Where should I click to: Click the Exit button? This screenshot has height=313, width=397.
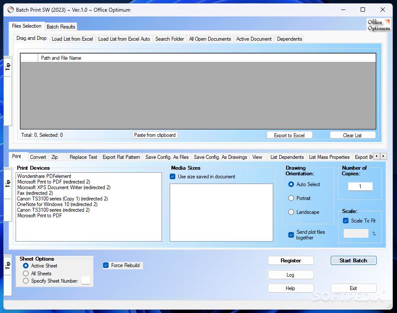tap(353, 288)
